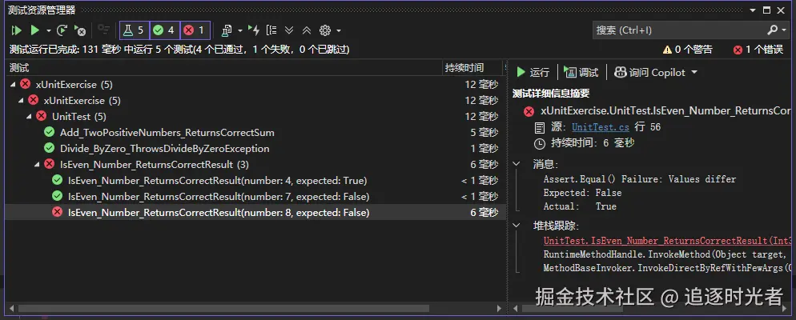Click the Repeat Last Run icon

click(x=62, y=30)
